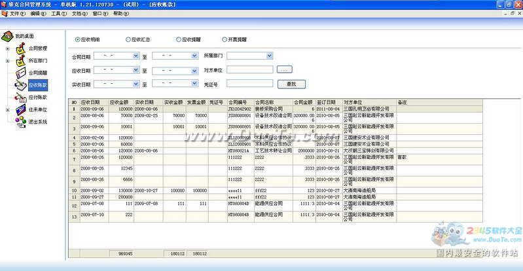The image size is (523, 271).
Task: Restore the inner MDI child window
Action: [x=512, y=14]
